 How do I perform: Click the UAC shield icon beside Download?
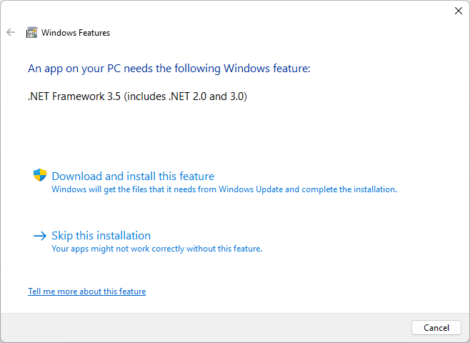(x=40, y=175)
